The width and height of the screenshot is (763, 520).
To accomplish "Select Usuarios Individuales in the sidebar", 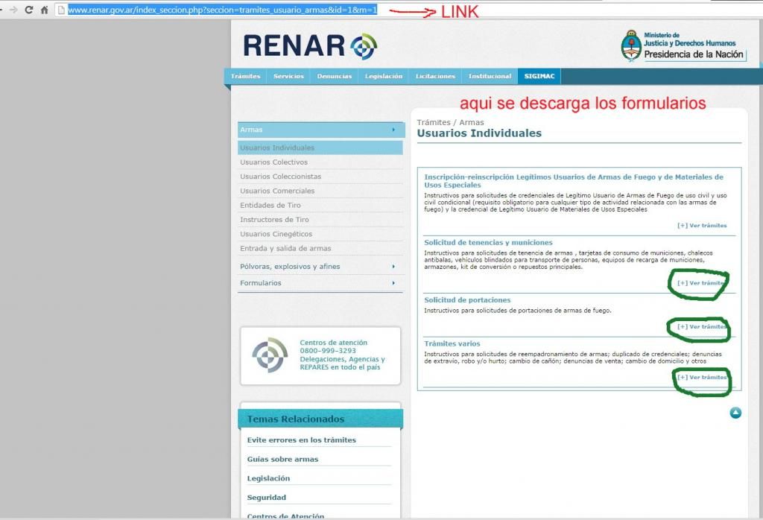I will pos(320,148).
